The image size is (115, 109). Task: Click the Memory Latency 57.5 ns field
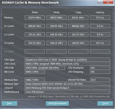click(x=100, y=18)
